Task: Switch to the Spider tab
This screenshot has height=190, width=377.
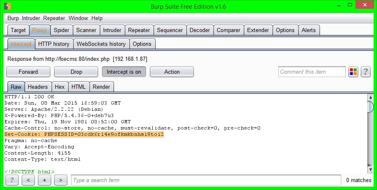Action: [61, 30]
